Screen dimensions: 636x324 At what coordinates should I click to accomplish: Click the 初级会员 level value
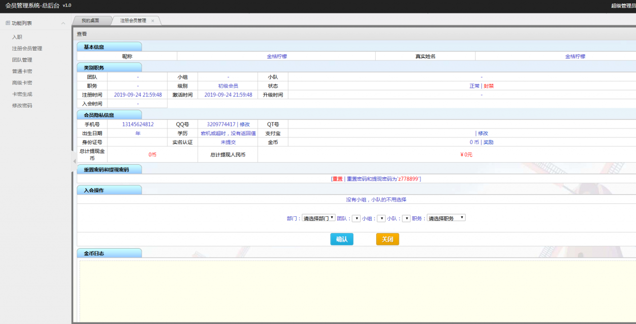[228, 86]
